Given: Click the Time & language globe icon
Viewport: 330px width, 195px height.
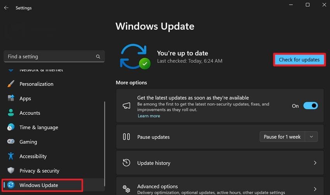Looking at the screenshot, I should point(11,127).
